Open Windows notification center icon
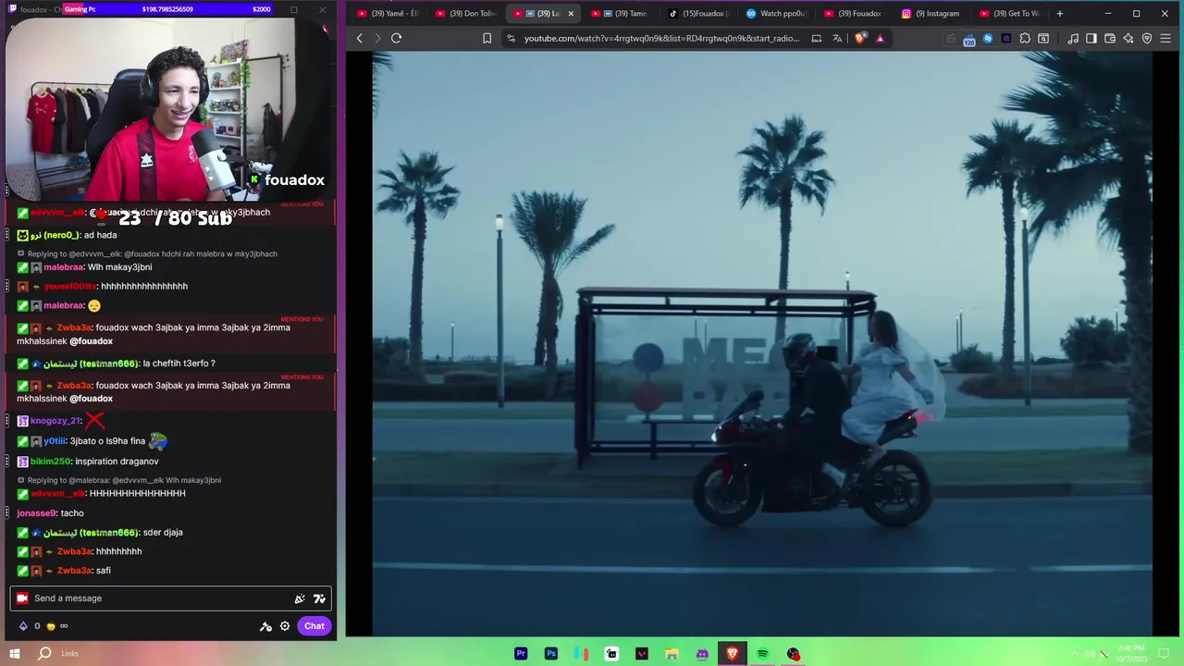 click(x=1165, y=654)
